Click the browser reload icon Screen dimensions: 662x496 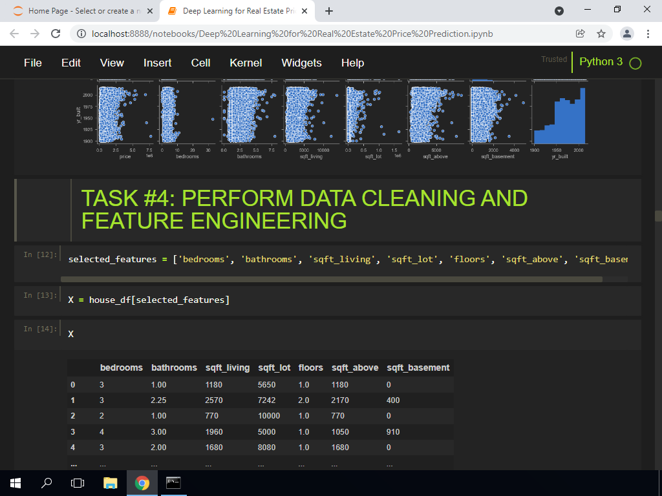(56, 34)
